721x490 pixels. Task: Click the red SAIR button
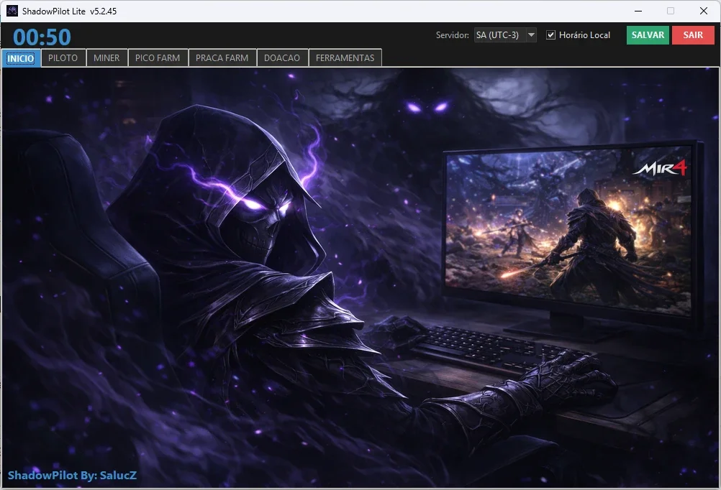coord(693,35)
